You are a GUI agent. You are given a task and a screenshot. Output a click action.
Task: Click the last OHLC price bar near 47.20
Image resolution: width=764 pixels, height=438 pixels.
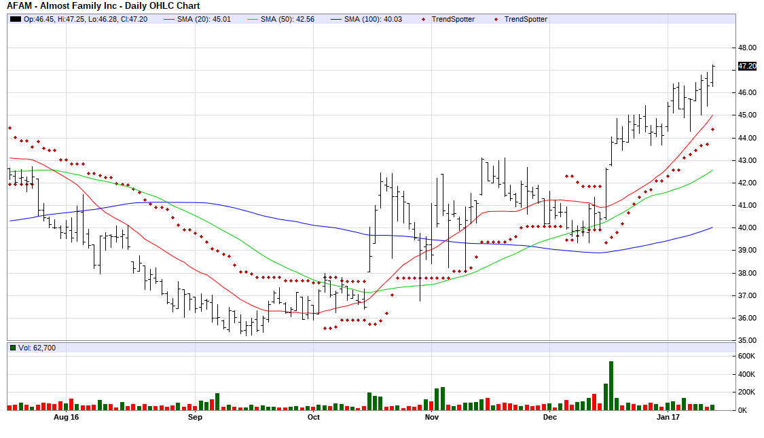[713, 75]
